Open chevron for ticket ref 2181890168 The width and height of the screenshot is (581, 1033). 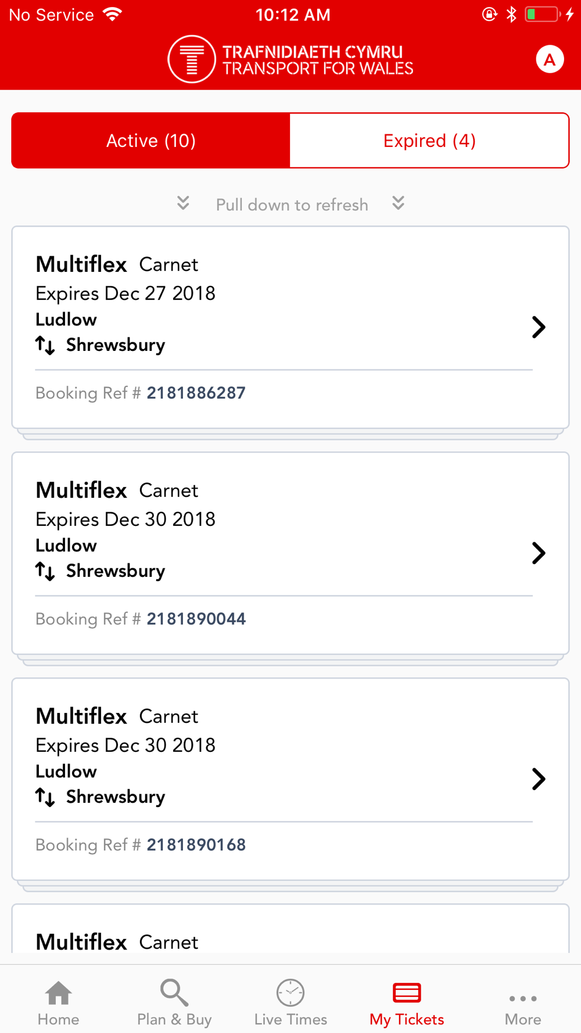[539, 779]
